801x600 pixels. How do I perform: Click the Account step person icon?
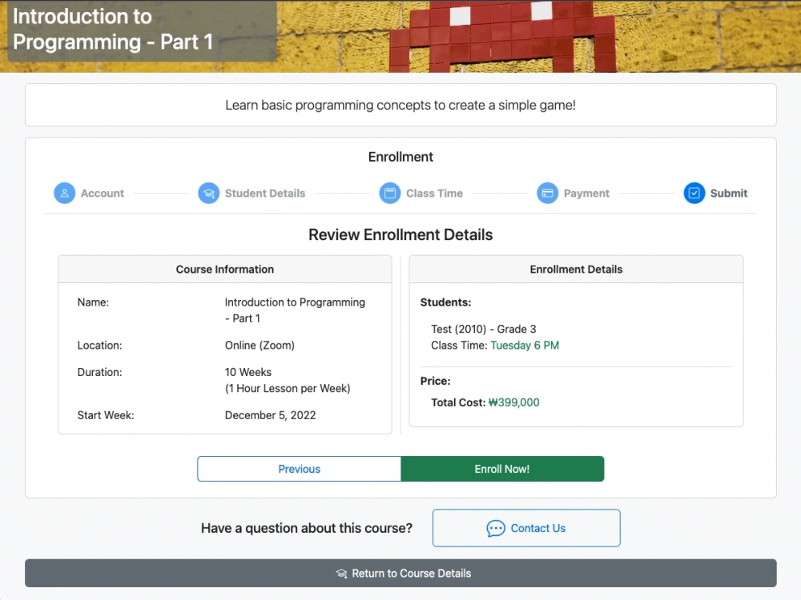coord(64,194)
